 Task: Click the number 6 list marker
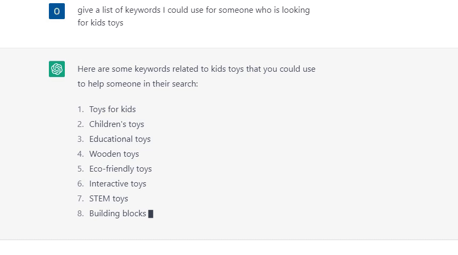pyautogui.click(x=80, y=184)
